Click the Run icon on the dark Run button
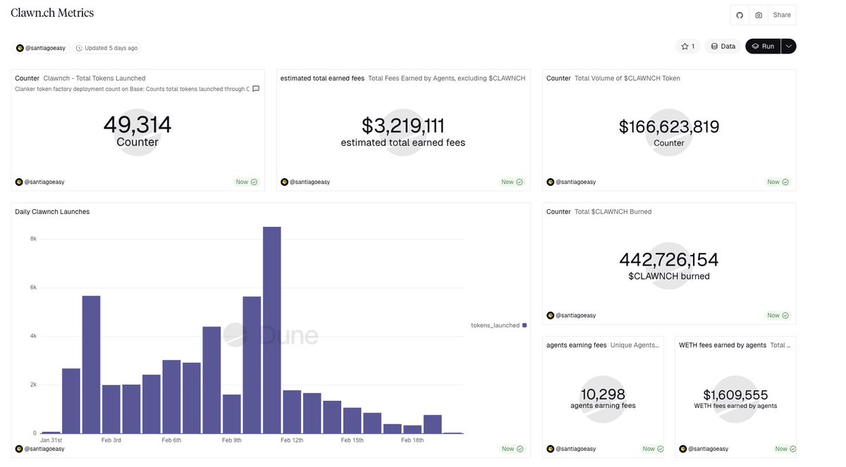The height and width of the screenshot is (467, 846). point(754,44)
